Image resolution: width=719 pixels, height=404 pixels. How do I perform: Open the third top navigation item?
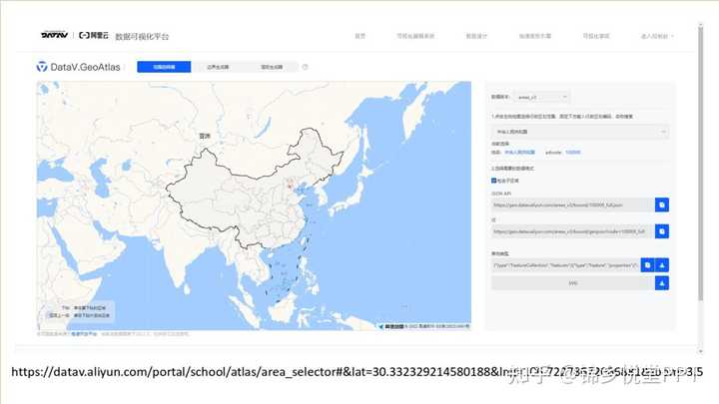pyautogui.click(x=476, y=36)
